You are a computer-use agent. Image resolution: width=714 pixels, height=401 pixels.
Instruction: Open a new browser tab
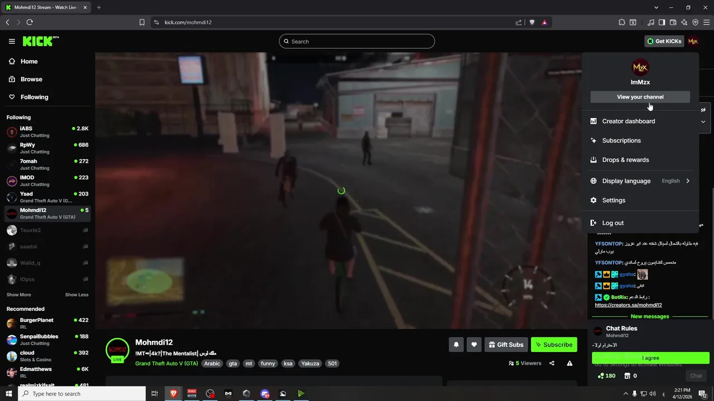tap(99, 7)
